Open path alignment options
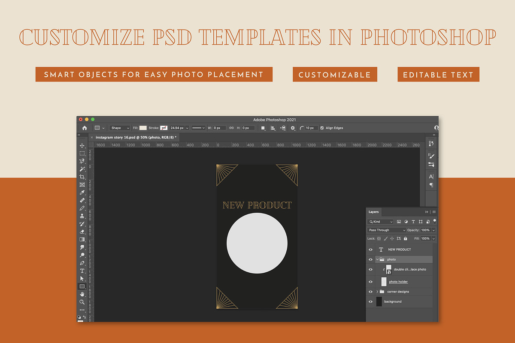515x343 pixels. coord(273,128)
